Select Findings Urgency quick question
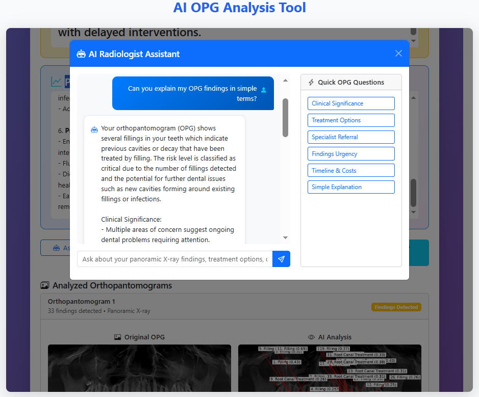Image resolution: width=479 pixels, height=397 pixels. [351, 154]
